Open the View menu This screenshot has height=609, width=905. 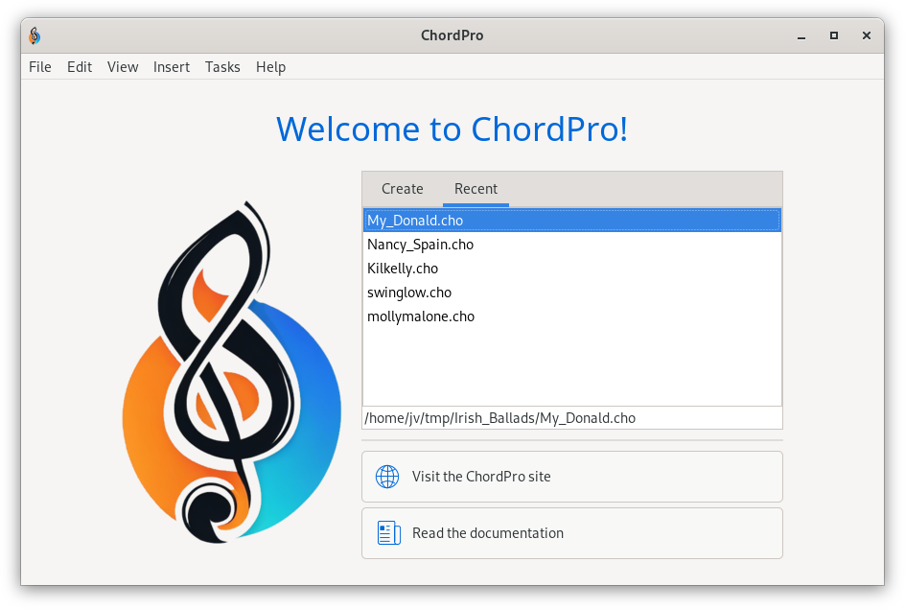(x=123, y=67)
